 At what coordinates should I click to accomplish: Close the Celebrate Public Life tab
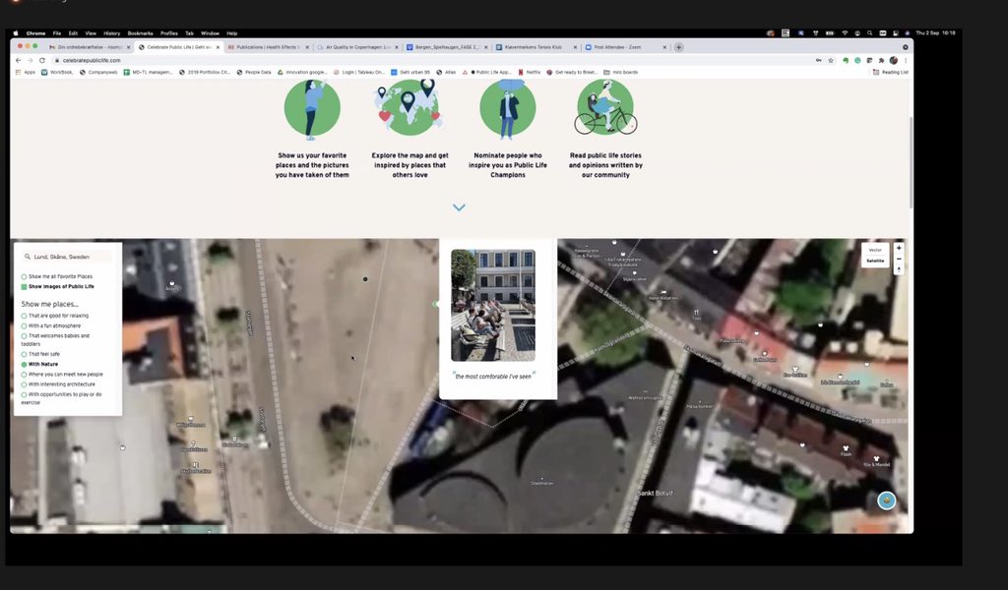(218, 47)
